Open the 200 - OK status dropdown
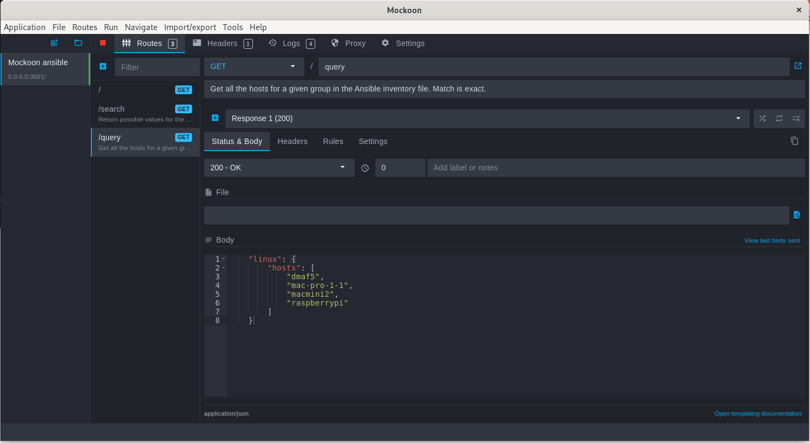810x443 pixels. [x=279, y=168]
